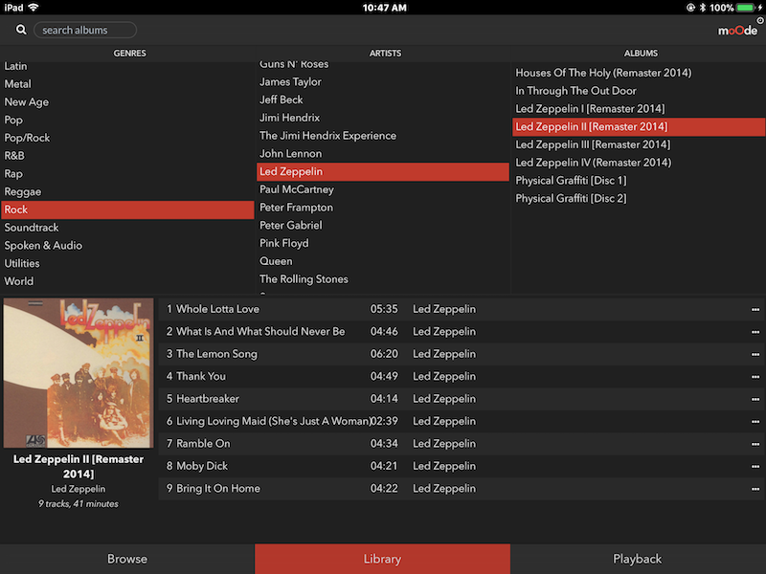
Task: Select the Rap genre
Action: [x=127, y=174]
